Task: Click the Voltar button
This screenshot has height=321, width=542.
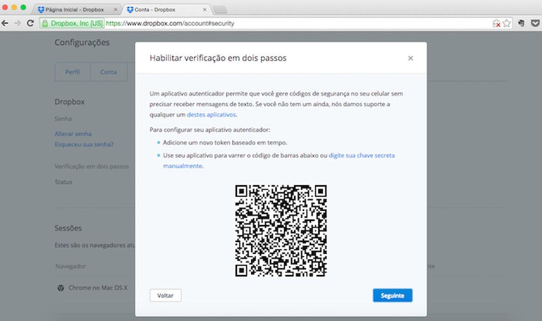Action: (x=165, y=295)
